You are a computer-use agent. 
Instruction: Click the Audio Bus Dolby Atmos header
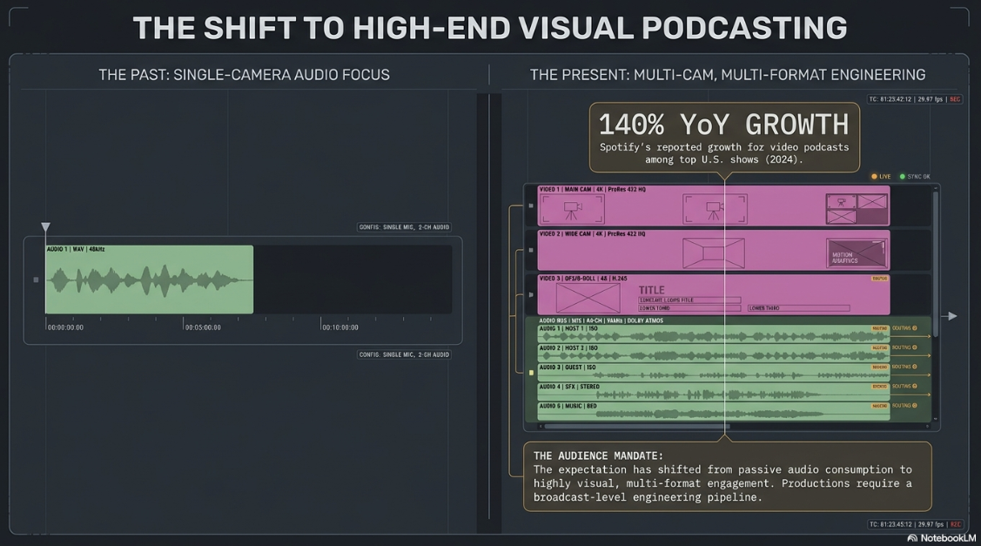coord(601,320)
